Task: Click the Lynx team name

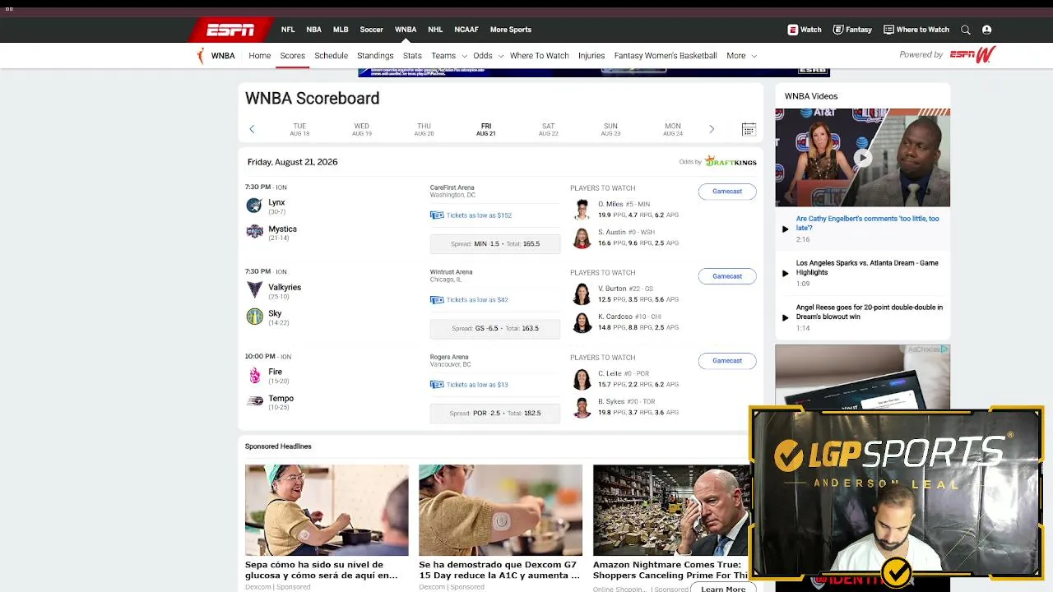Action: pos(276,202)
